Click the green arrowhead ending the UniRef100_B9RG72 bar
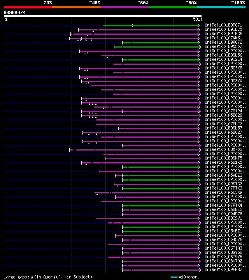This screenshot has height=280, width=249. [199, 43]
